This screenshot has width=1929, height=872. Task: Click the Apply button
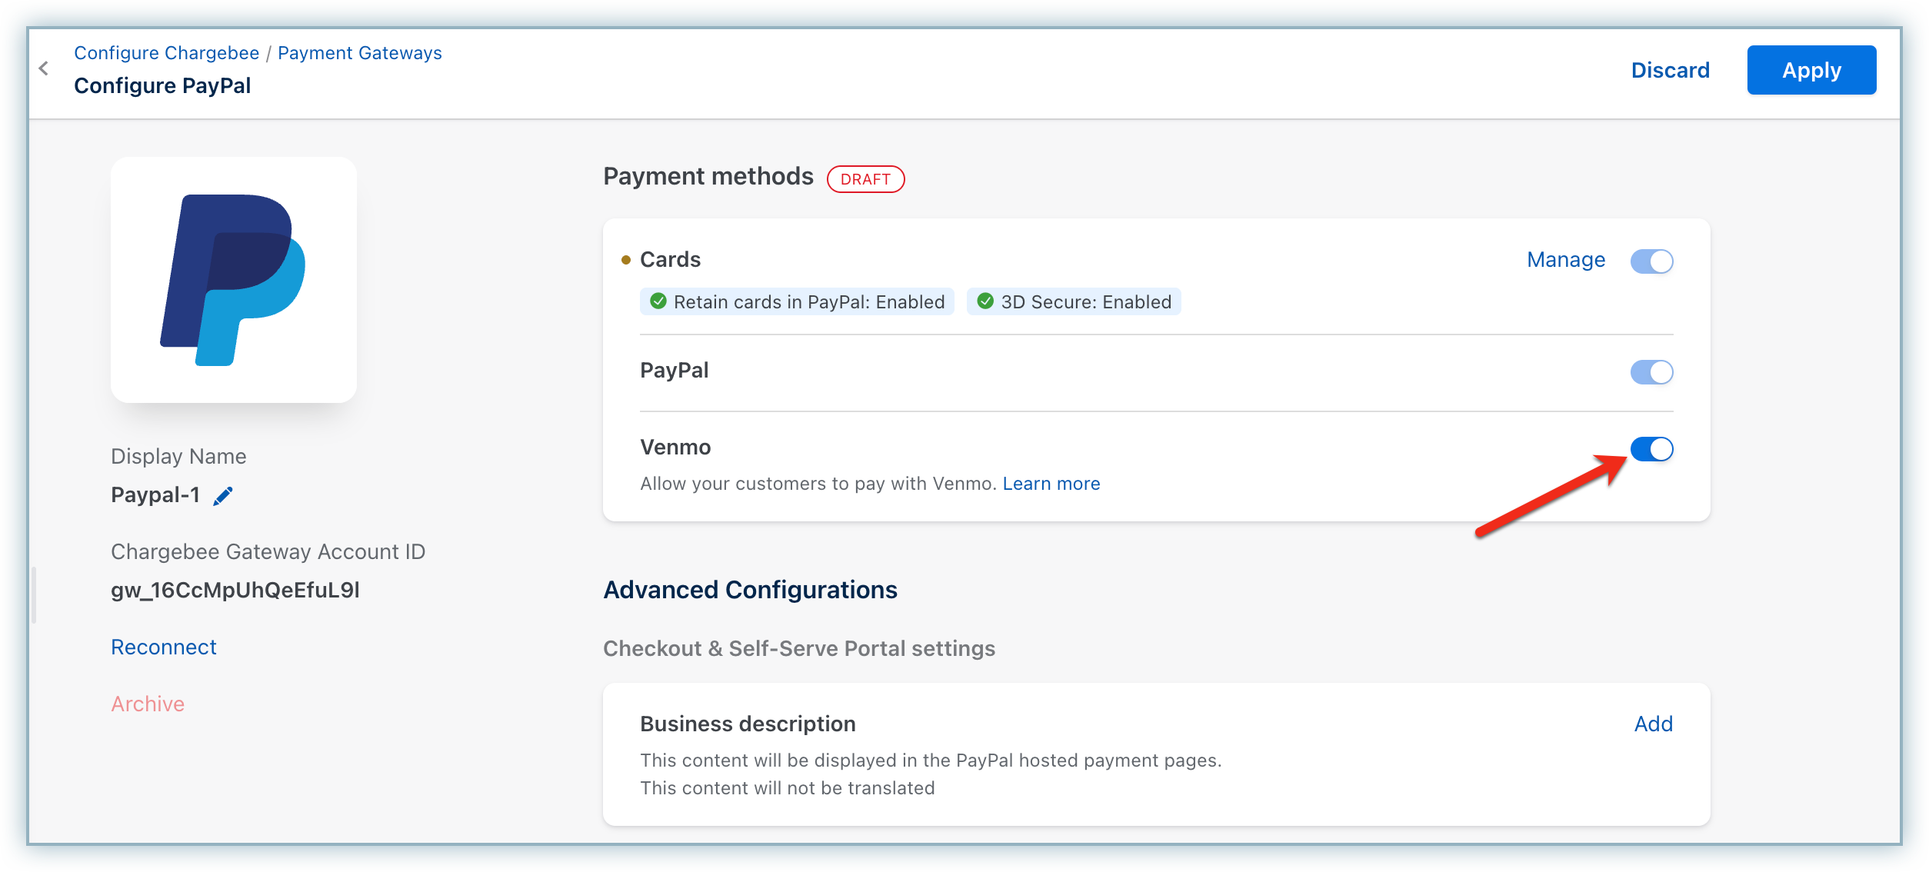point(1811,70)
